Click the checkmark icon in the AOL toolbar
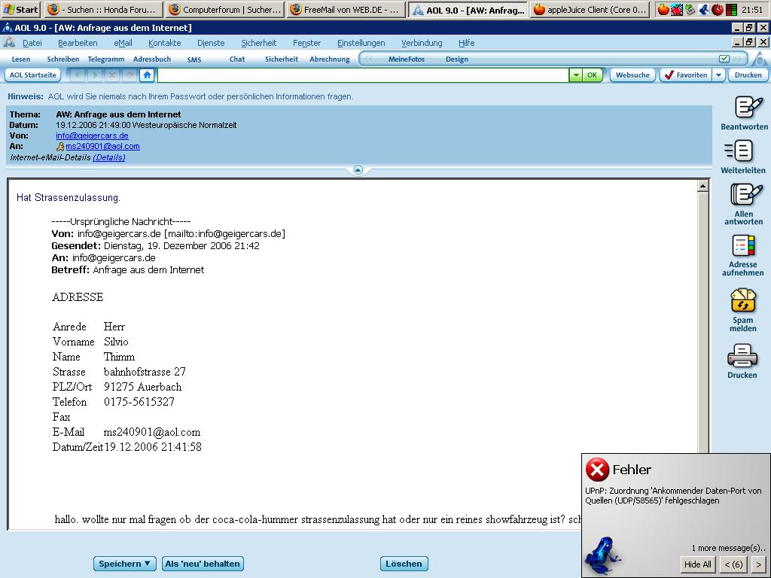The width and height of the screenshot is (771, 578). click(724, 59)
